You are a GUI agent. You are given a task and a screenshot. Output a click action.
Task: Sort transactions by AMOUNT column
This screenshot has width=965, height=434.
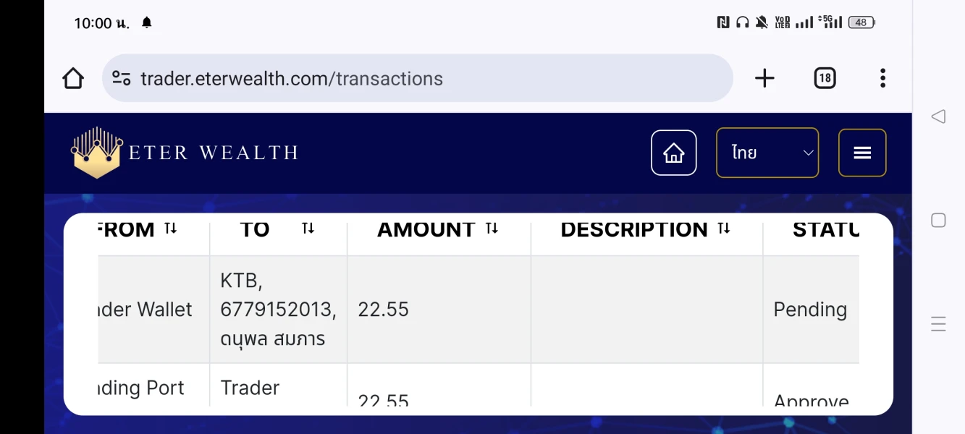(x=492, y=229)
